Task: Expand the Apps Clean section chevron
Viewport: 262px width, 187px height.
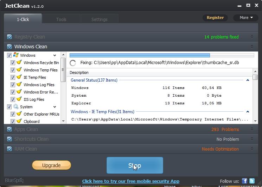Action: (252, 129)
